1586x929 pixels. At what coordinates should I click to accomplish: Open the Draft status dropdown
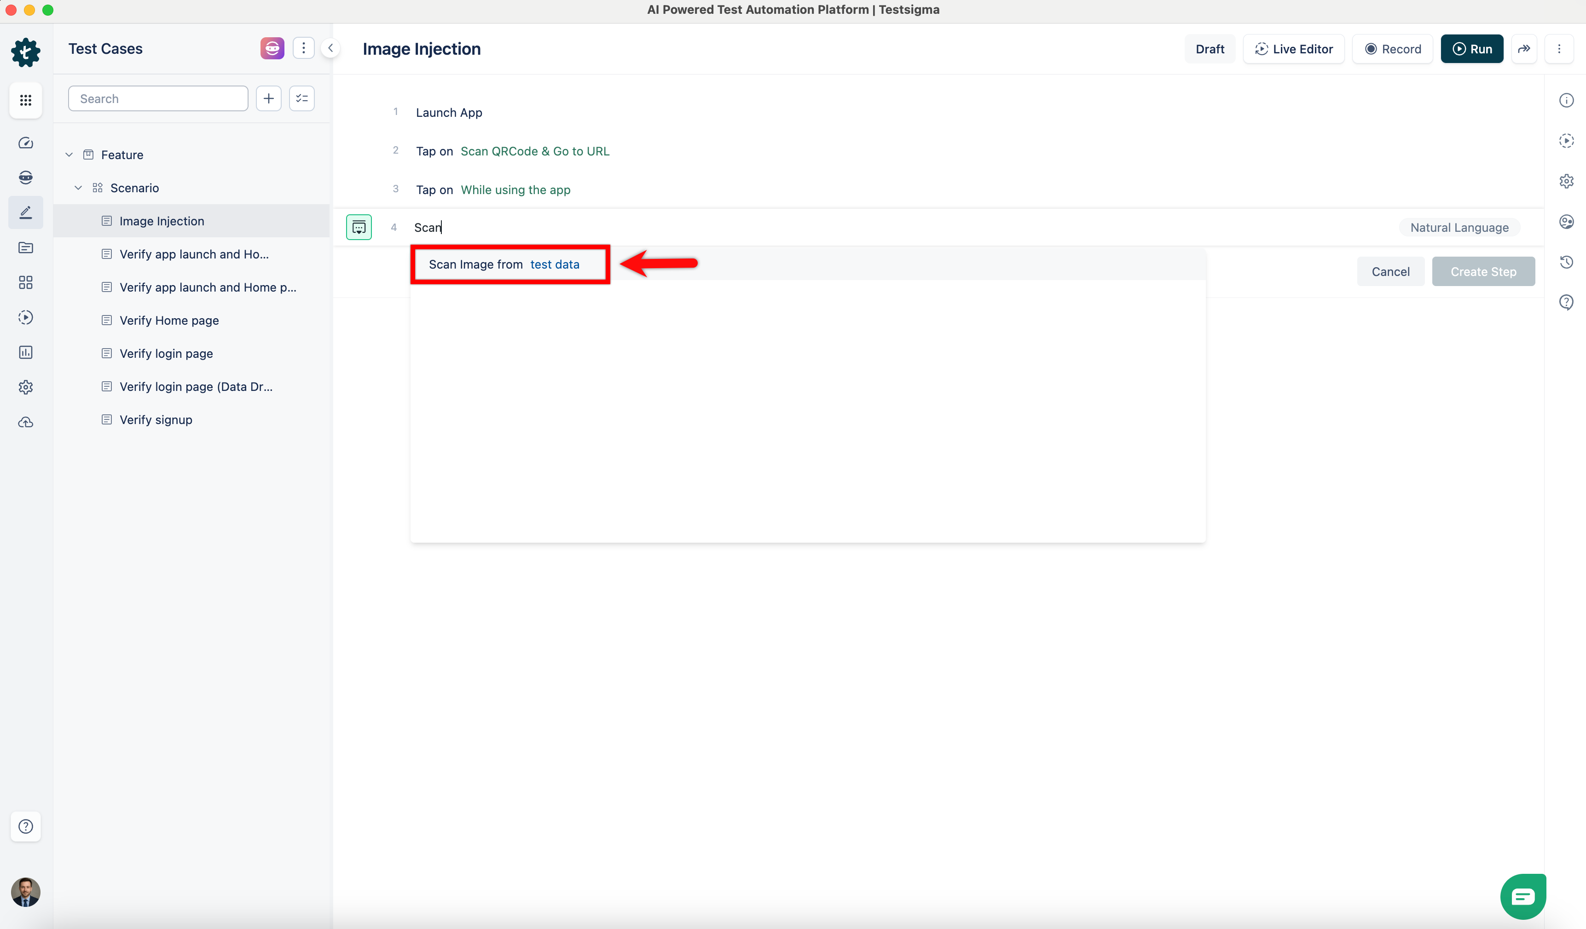coord(1209,49)
